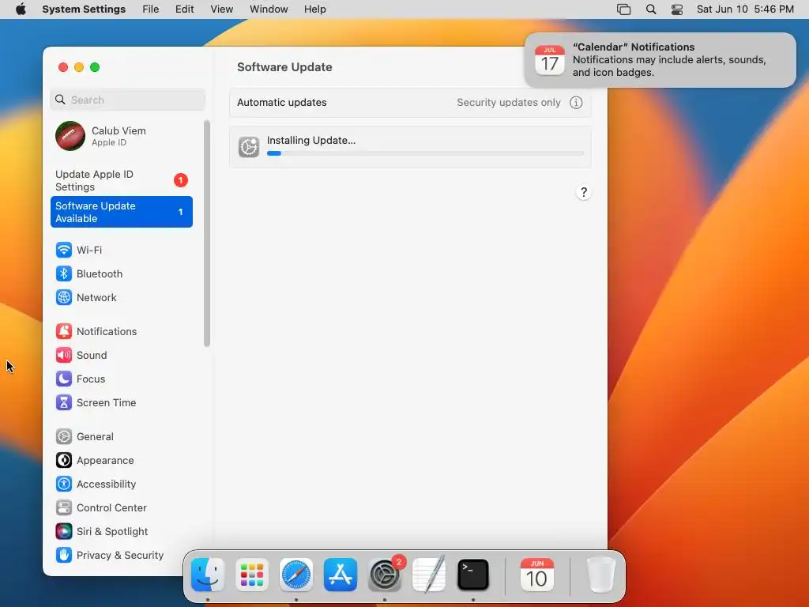The height and width of the screenshot is (607, 809).
Task: Open Finder from the Dock
Action: point(208,575)
